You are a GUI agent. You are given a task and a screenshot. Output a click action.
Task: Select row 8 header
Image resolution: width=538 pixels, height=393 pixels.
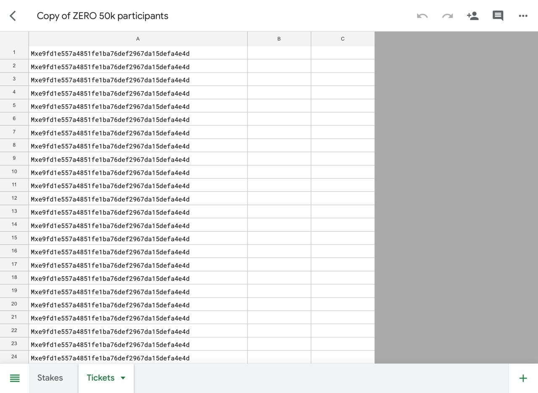tap(14, 145)
